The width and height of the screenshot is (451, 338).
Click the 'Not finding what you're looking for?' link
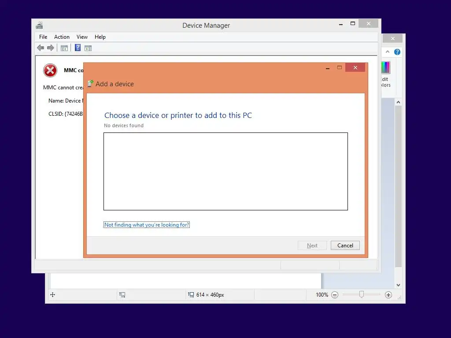[x=147, y=225]
